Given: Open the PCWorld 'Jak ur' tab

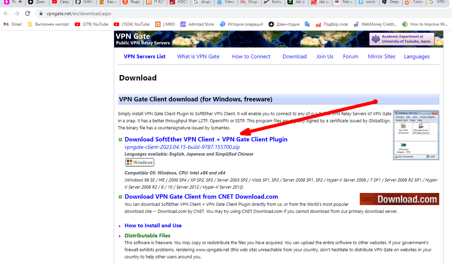Looking at the screenshot, I should [x=320, y=2].
